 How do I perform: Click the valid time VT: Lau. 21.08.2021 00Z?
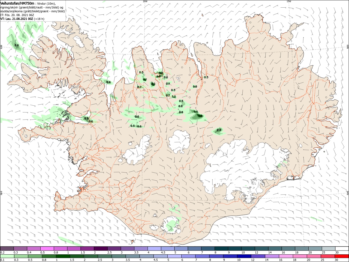pyautogui.click(x=17, y=19)
